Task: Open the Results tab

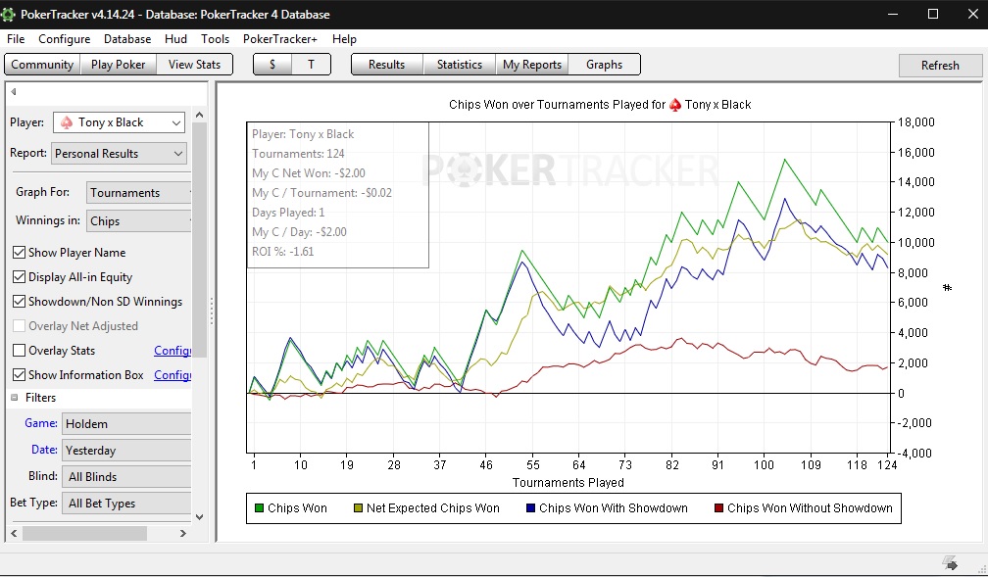Action: (387, 65)
